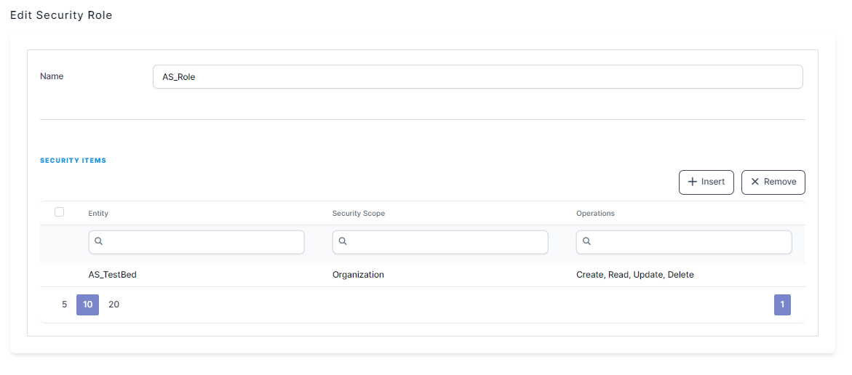Set page size to 5 rows
This screenshot has width=852, height=375.
point(64,305)
